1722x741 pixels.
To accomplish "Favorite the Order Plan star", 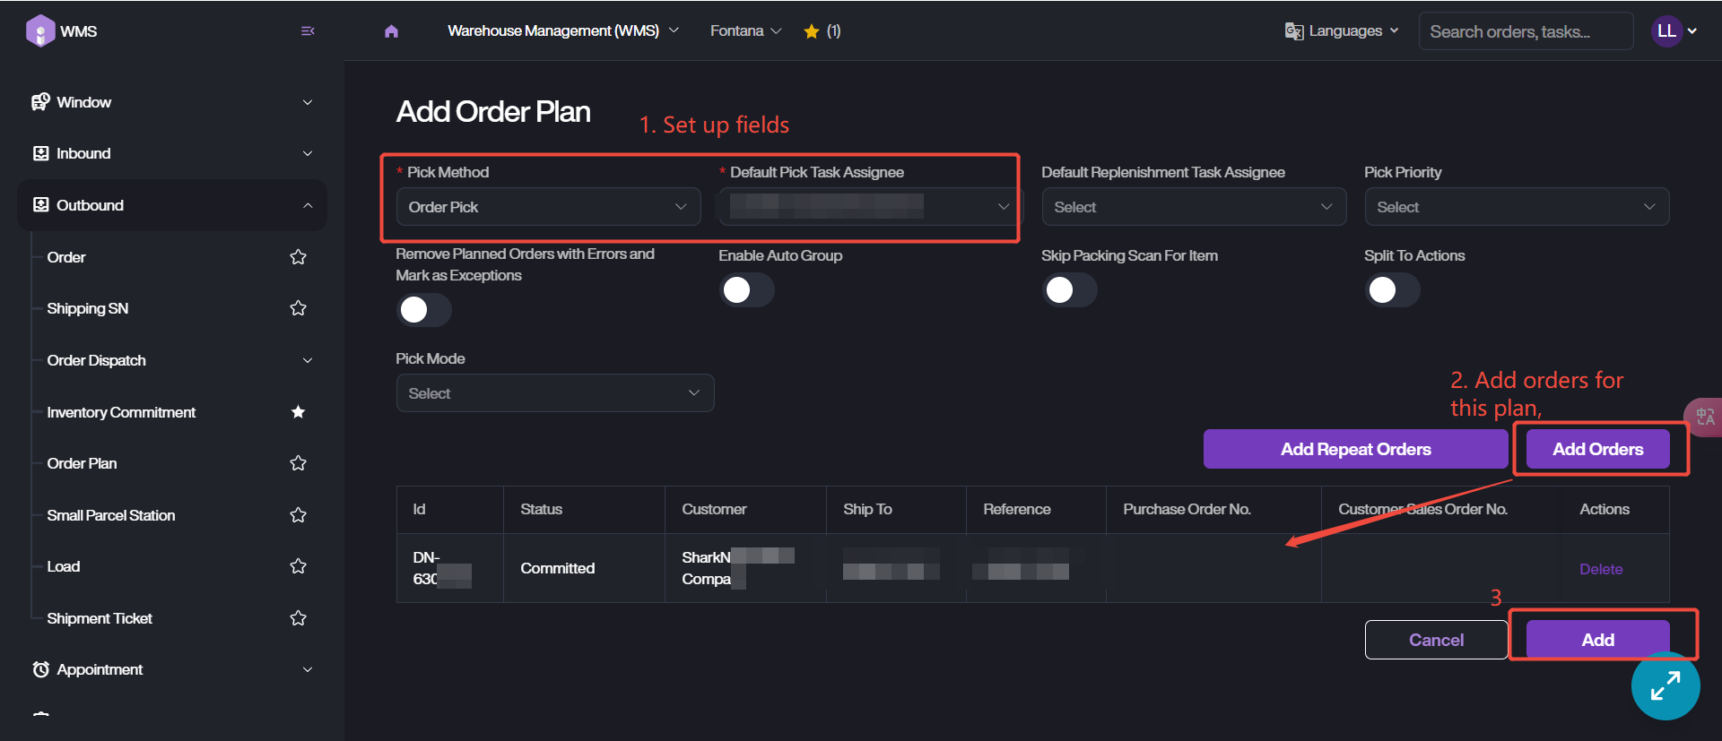I will point(299,463).
